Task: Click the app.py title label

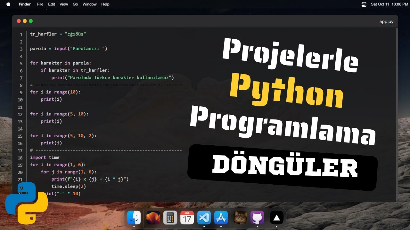Action: (386, 22)
